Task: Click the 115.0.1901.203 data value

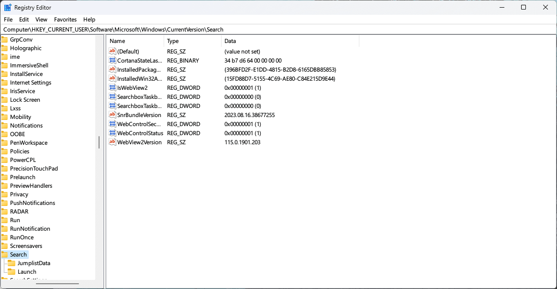Action: click(x=242, y=142)
